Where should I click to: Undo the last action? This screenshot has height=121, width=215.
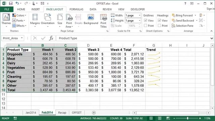tap(17, 3)
